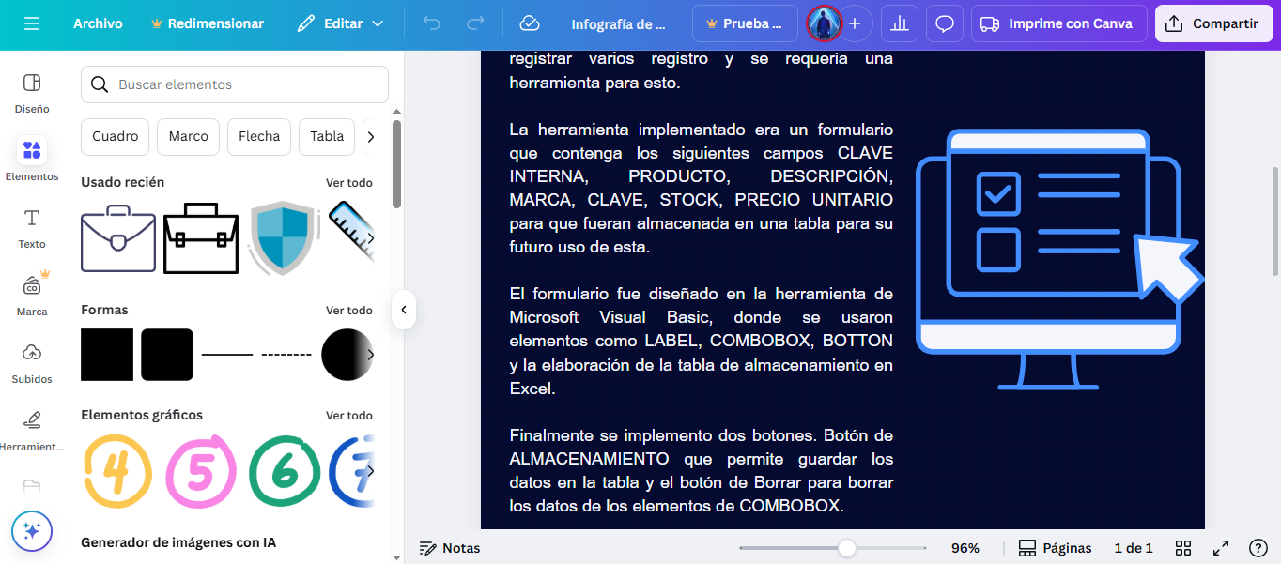This screenshot has width=1281, height=564.
Task: Switch to the Texto panel
Action: (31, 227)
